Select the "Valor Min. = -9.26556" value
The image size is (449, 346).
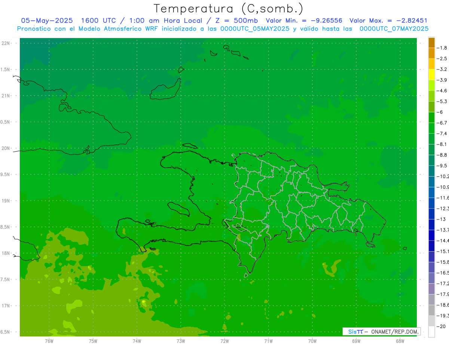coord(304,21)
